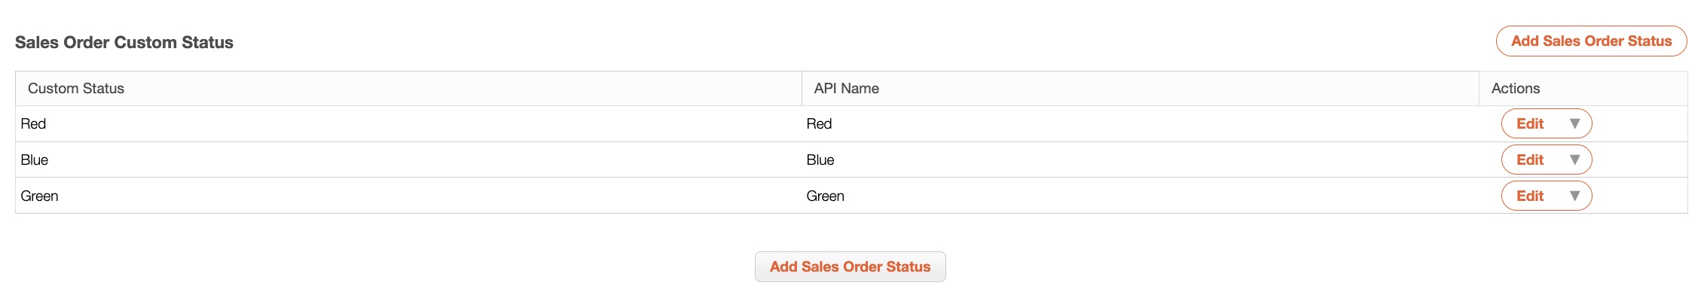This screenshot has width=1701, height=304.
Task: Select Red in the Custom Status column
Action: [34, 123]
